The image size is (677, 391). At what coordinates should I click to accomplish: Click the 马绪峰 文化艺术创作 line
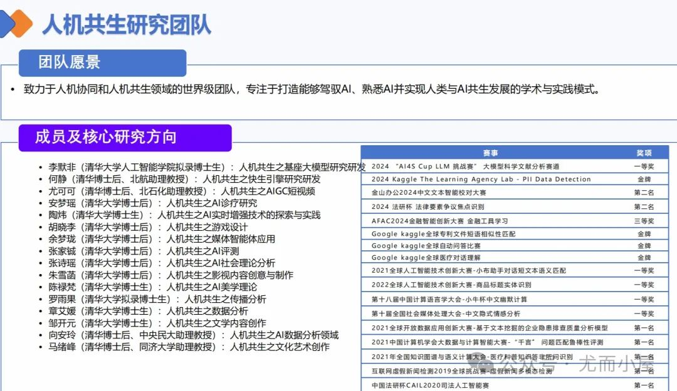pos(189,347)
